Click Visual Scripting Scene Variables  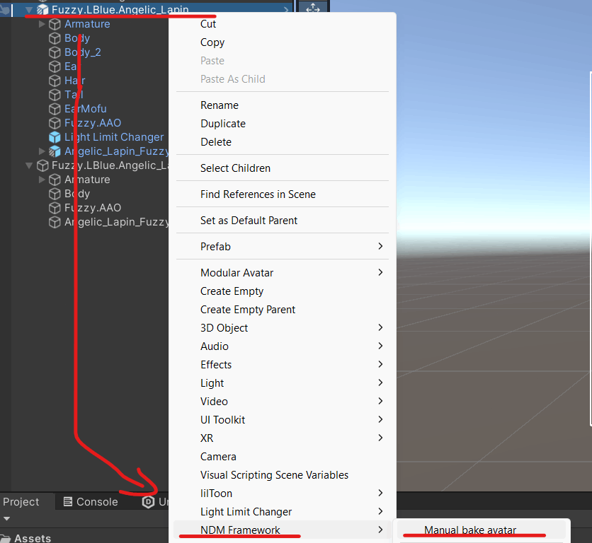(x=283, y=475)
